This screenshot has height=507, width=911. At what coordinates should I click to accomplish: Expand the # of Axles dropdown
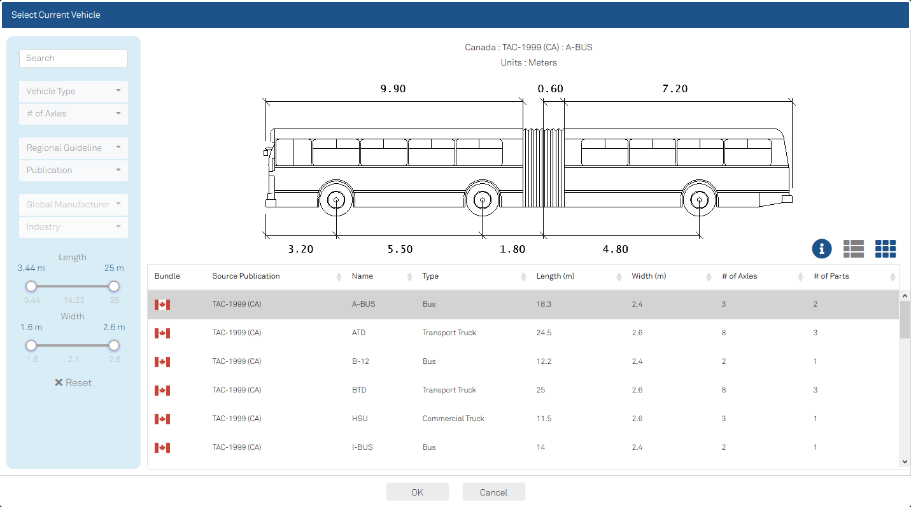click(x=73, y=113)
